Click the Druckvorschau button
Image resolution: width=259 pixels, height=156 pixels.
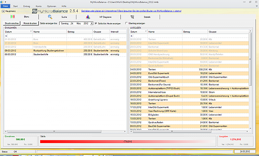12,23
